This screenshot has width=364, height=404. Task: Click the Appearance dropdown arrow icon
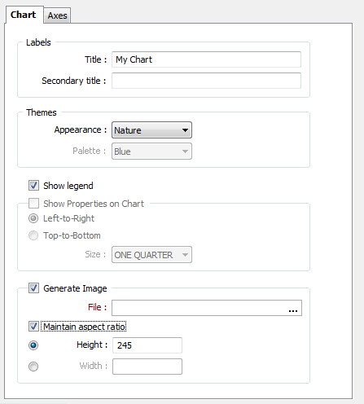point(185,130)
